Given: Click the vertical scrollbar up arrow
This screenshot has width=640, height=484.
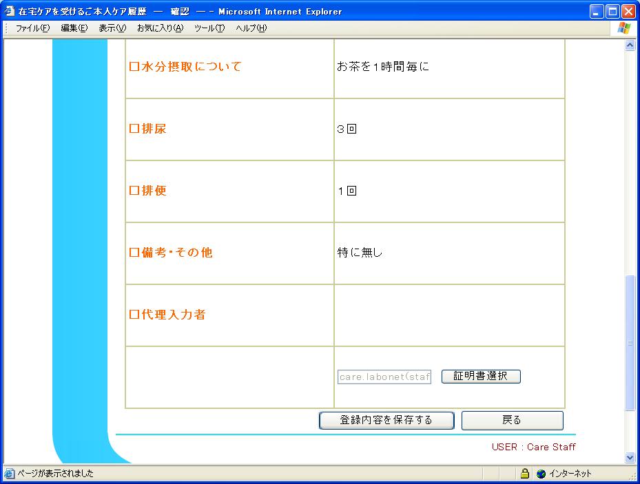Looking at the screenshot, I should pos(630,45).
